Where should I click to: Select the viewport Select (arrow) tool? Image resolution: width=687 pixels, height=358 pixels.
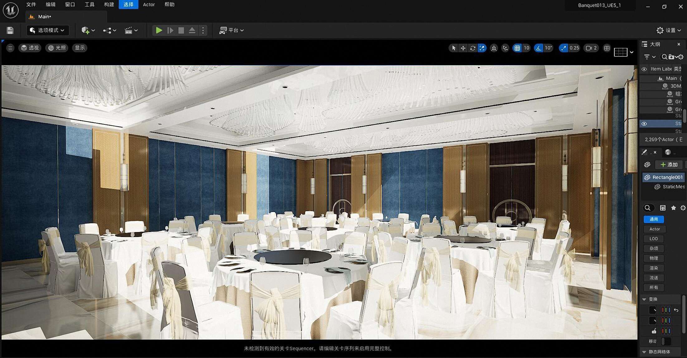coord(454,48)
